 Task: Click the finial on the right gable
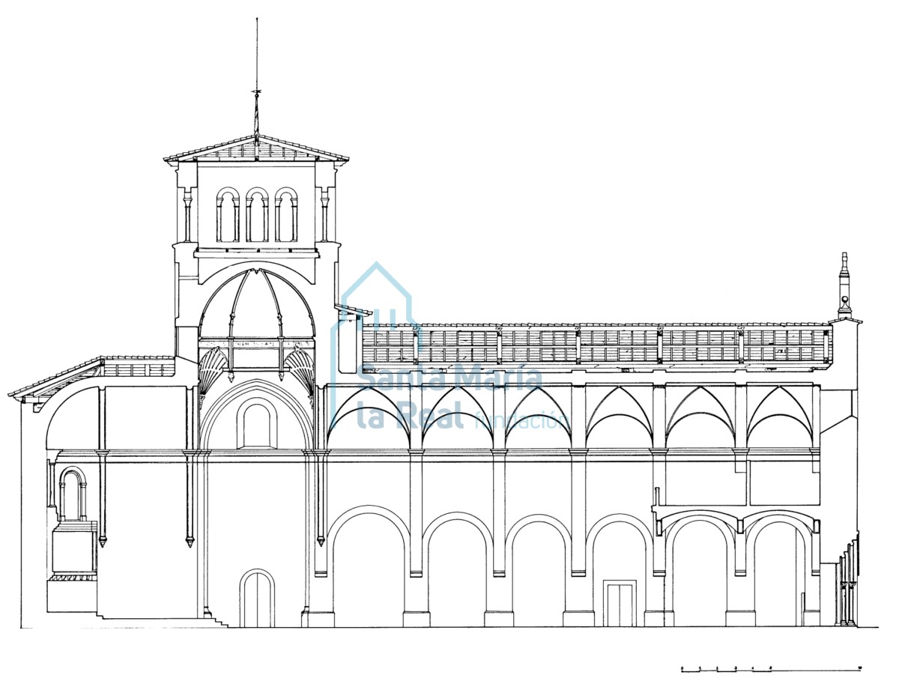(x=844, y=285)
